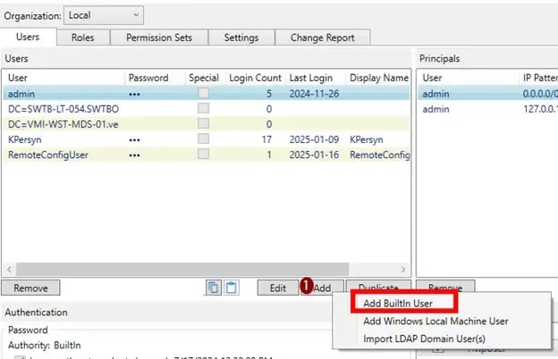Viewport: 558px width, 359px height.
Task: Toggle Special checkbox for admin user
Action: tap(204, 94)
